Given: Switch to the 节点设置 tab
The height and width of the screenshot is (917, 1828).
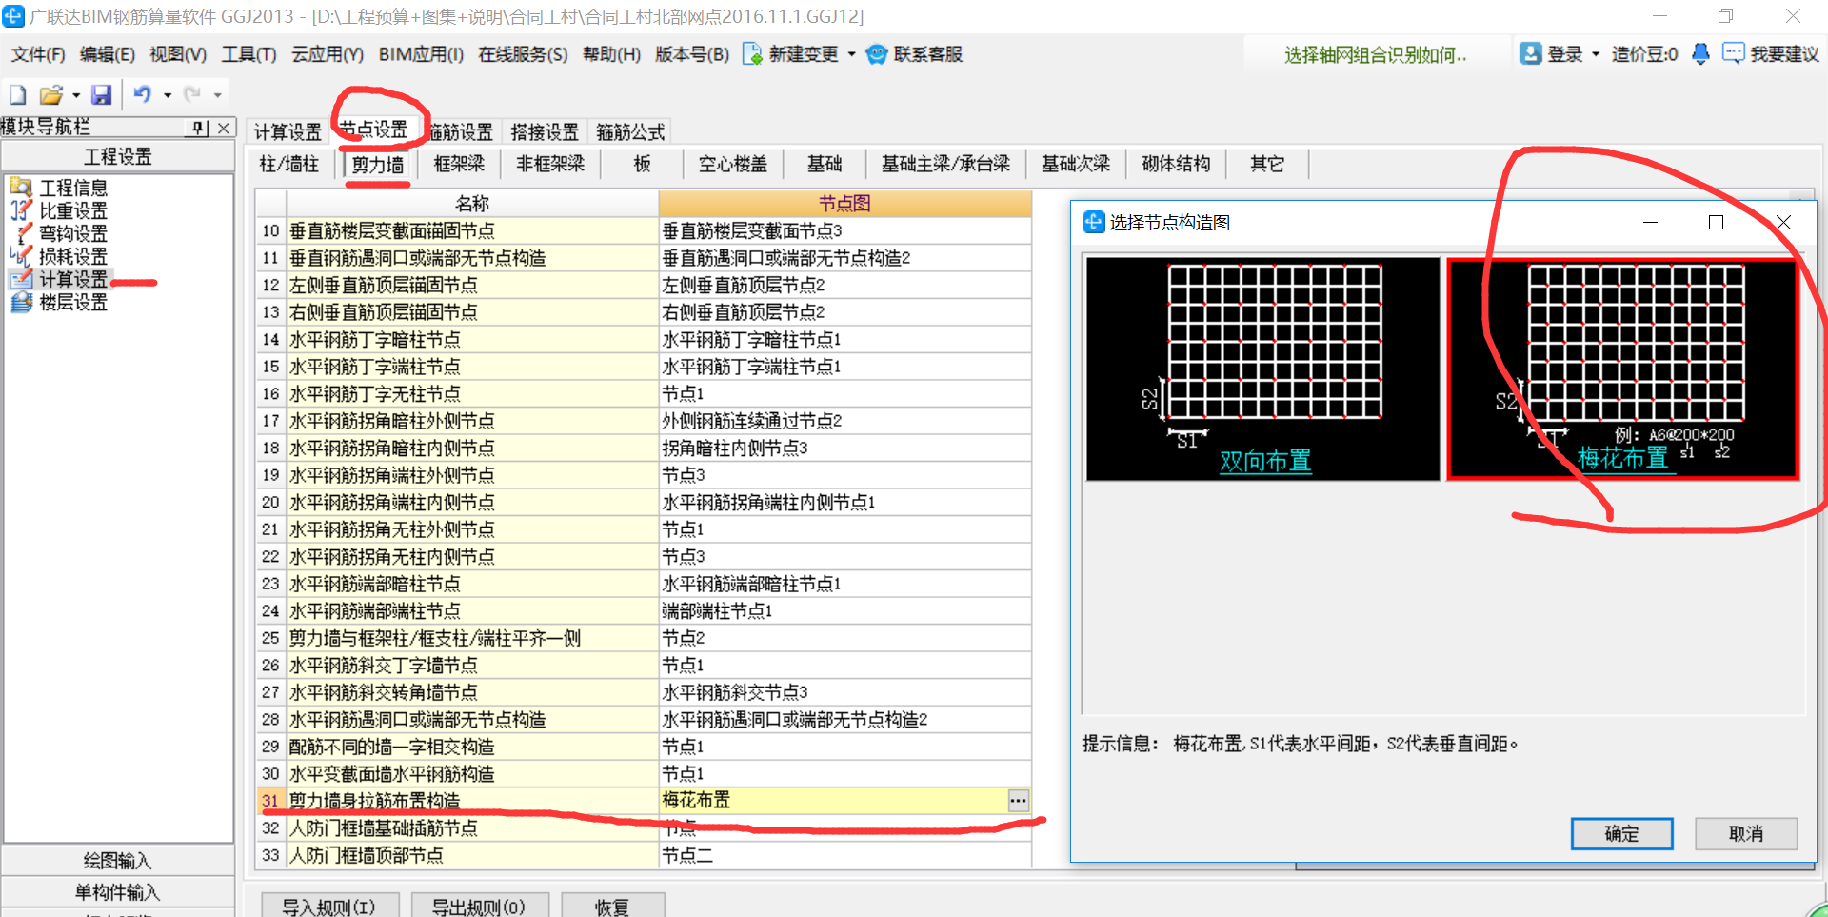Looking at the screenshot, I should [x=373, y=130].
